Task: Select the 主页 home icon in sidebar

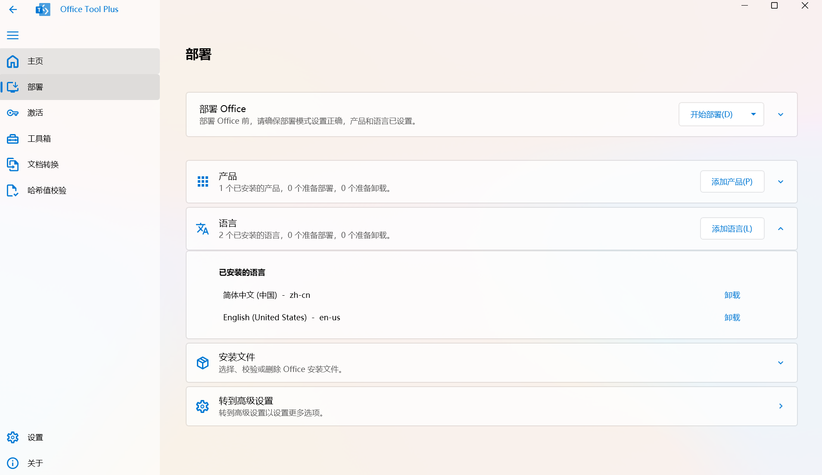Action: click(x=12, y=61)
